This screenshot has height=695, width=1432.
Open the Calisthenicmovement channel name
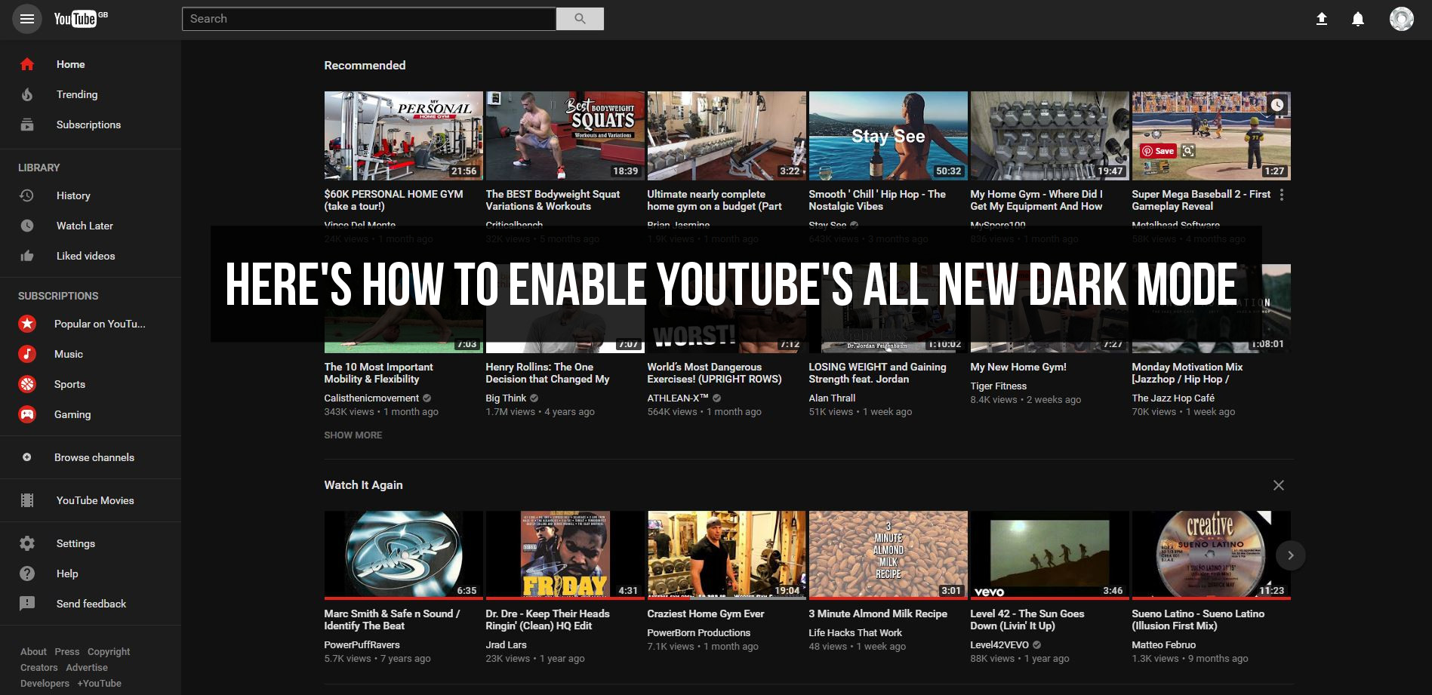371,398
